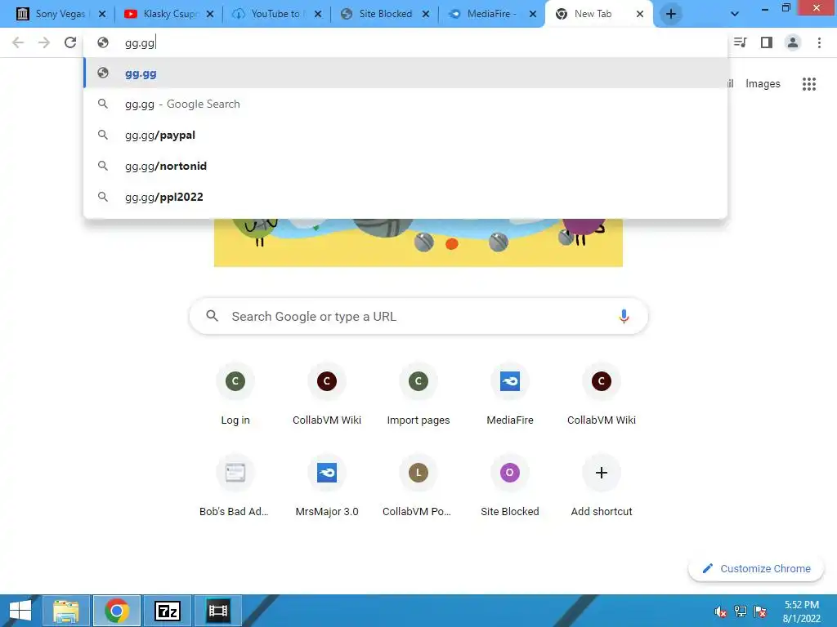Expand the tab search chevron
Viewport: 837px width, 627px height.
(735, 15)
